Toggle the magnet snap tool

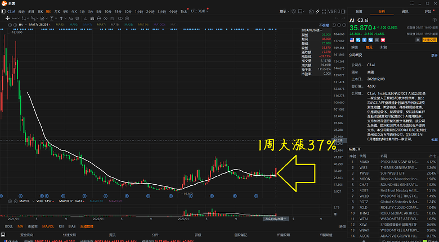(x=92, y=19)
